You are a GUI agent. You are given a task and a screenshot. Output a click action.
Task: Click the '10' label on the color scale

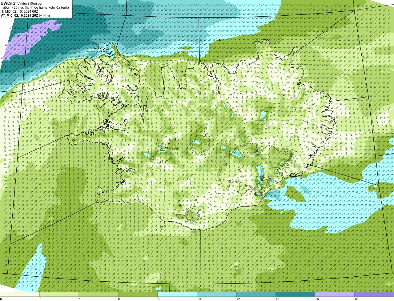click(199, 299)
